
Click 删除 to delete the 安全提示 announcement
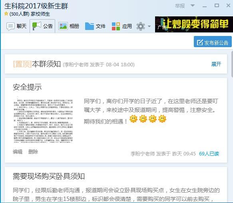point(33,152)
